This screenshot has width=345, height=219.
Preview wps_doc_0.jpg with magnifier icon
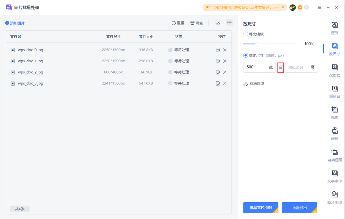(218, 50)
